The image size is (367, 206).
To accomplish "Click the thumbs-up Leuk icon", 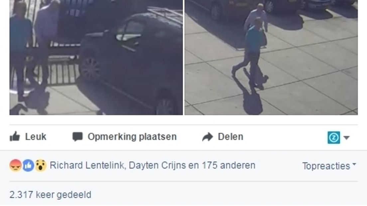I will pos(15,137).
